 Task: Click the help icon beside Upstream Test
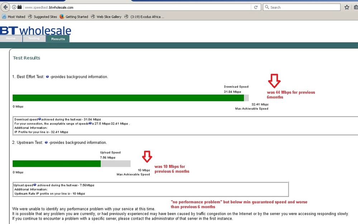coord(46,142)
